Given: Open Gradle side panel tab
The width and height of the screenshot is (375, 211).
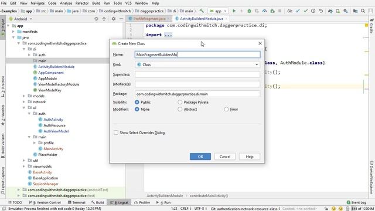Looking at the screenshot, I should tap(371, 26).
